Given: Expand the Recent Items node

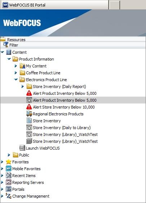Looking at the screenshot, I should [2, 176].
